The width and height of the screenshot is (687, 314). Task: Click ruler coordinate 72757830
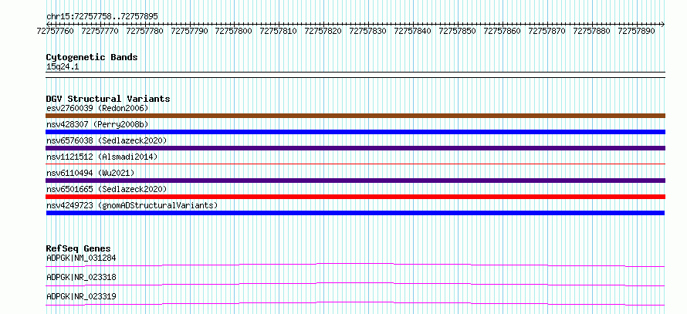(368, 31)
